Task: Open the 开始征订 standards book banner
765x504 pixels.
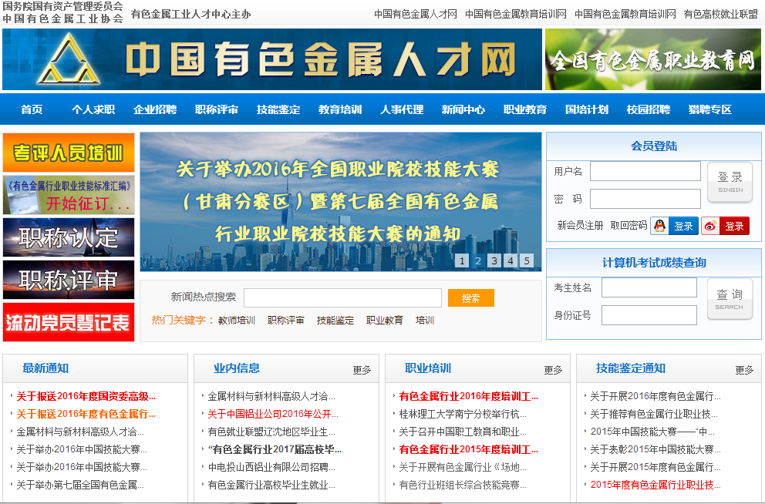Action: click(x=69, y=195)
